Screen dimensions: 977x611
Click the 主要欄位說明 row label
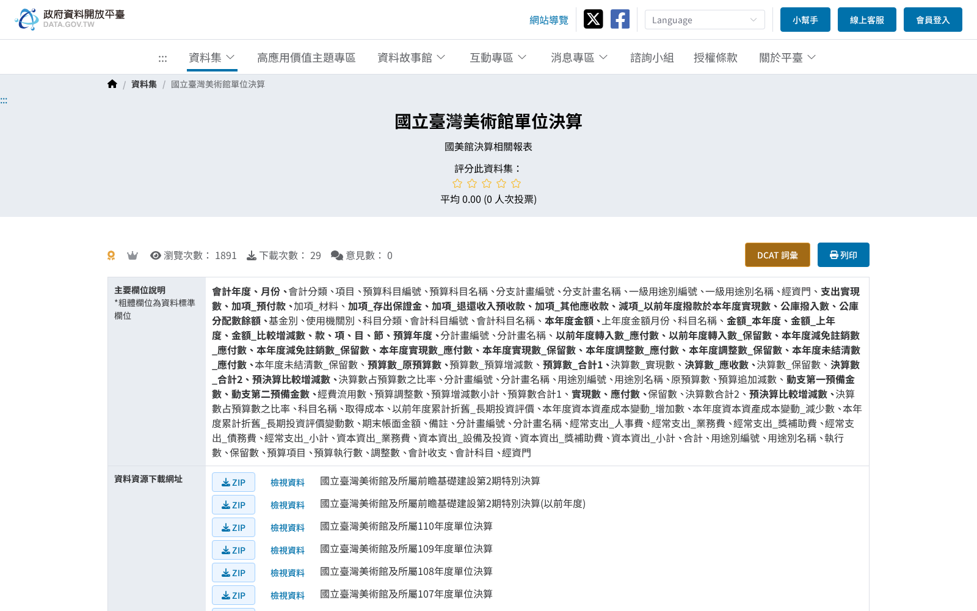pyautogui.click(x=140, y=290)
